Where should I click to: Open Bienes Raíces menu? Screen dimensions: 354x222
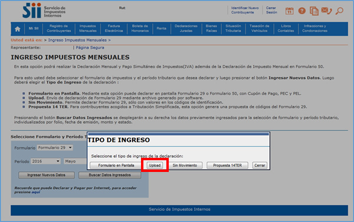pos(211,28)
